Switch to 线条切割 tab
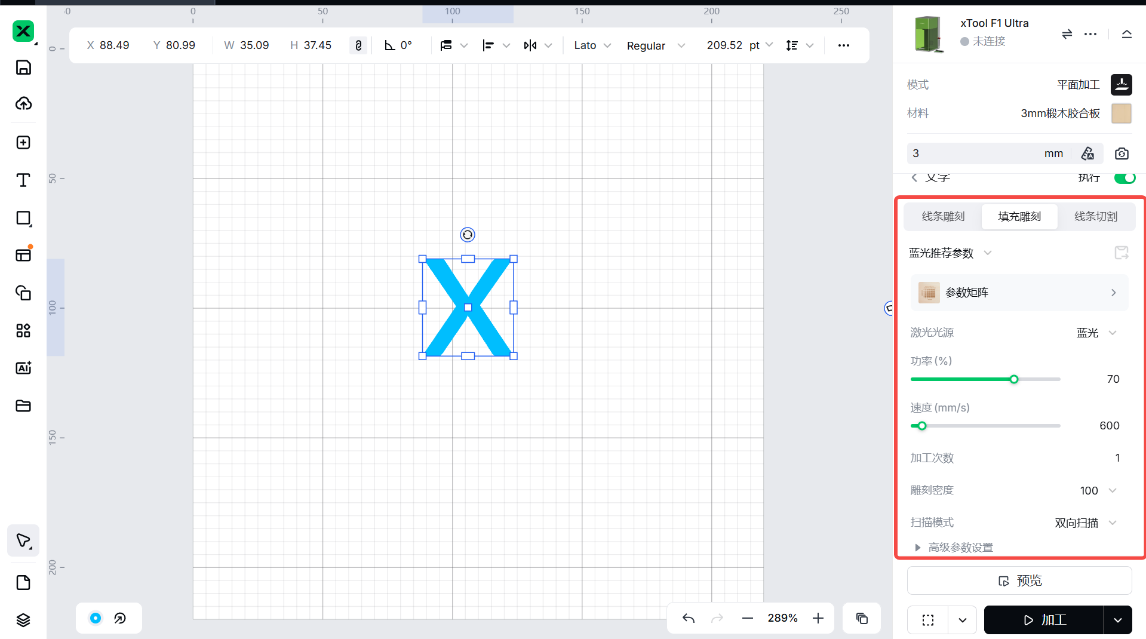The height and width of the screenshot is (639, 1146). click(x=1096, y=216)
